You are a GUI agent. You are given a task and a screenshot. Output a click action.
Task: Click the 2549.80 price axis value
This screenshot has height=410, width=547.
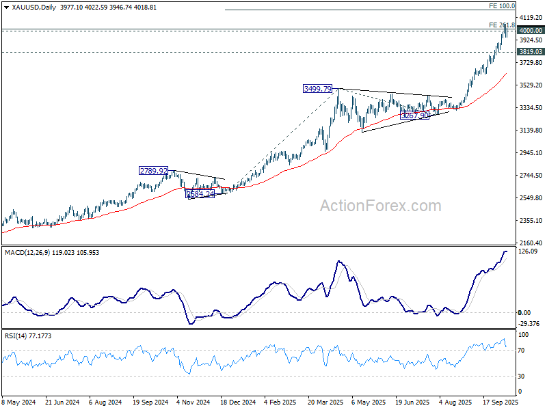[x=531, y=198]
